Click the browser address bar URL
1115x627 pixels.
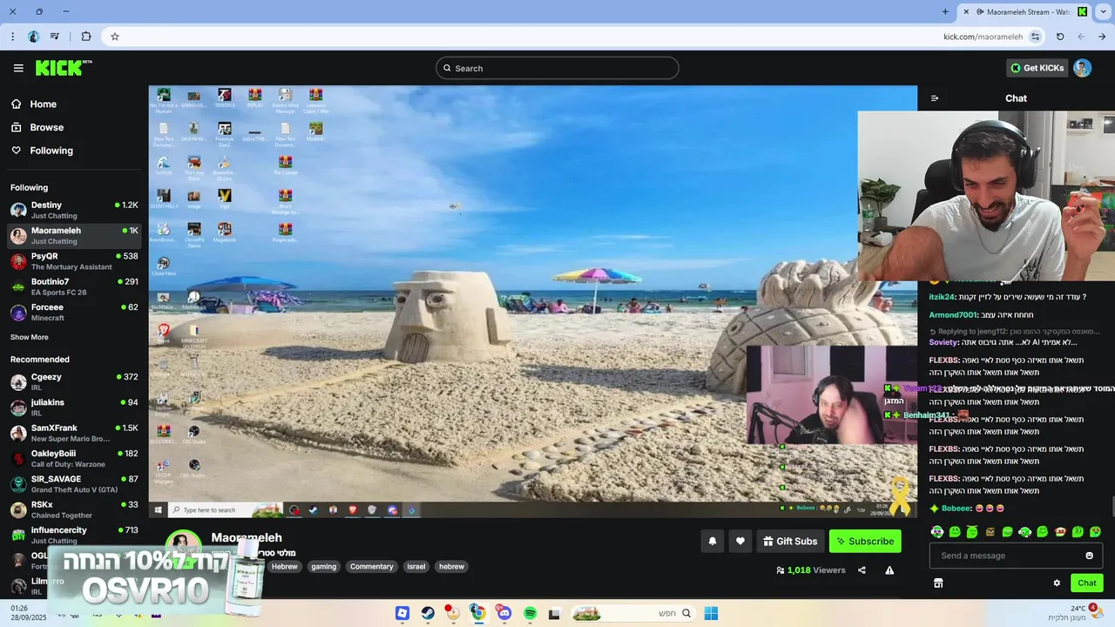click(x=983, y=37)
